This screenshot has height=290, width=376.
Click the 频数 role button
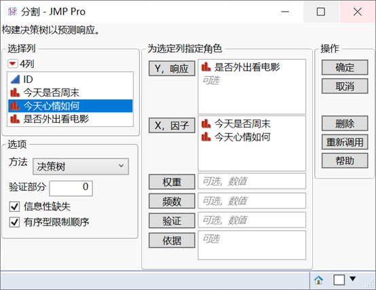(x=172, y=201)
